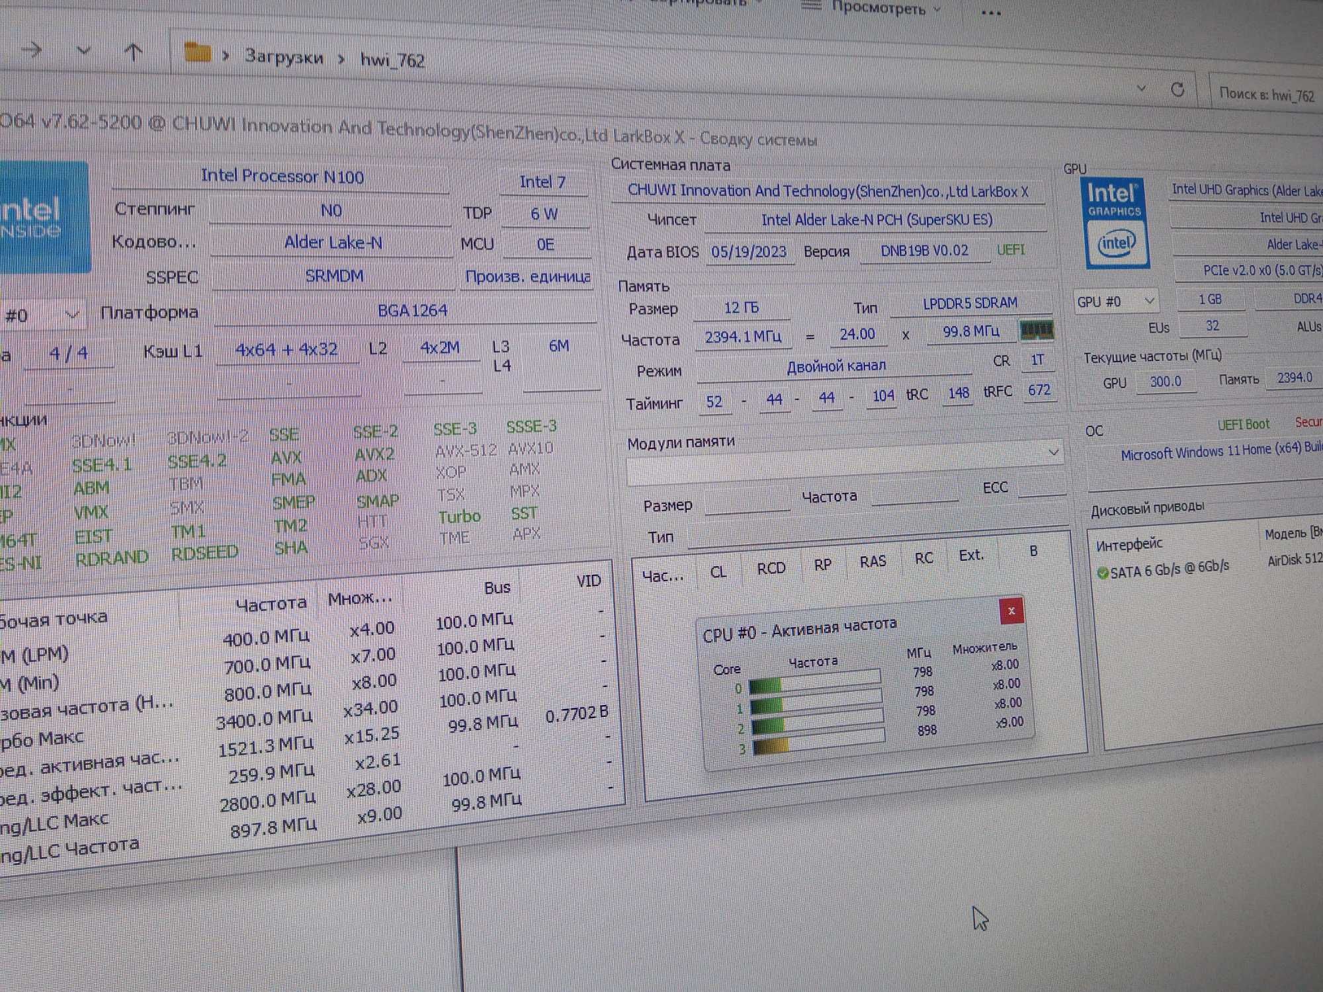Click the Произв. единица field

click(527, 276)
